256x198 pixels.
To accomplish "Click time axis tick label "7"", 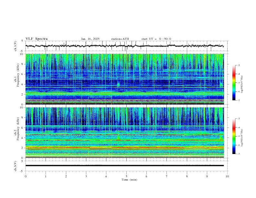I will [x=167, y=176].
